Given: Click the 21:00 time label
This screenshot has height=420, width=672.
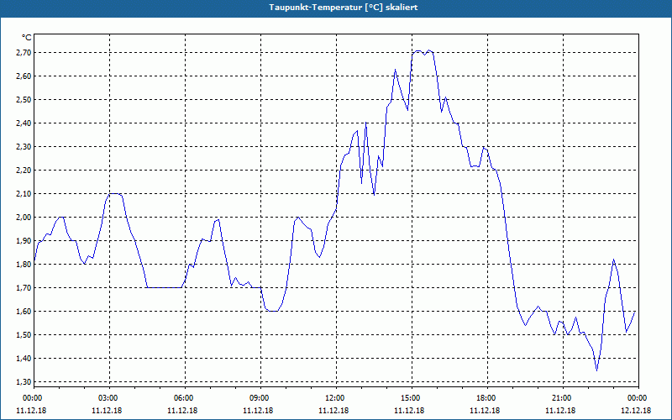Looking at the screenshot, I should point(560,398).
